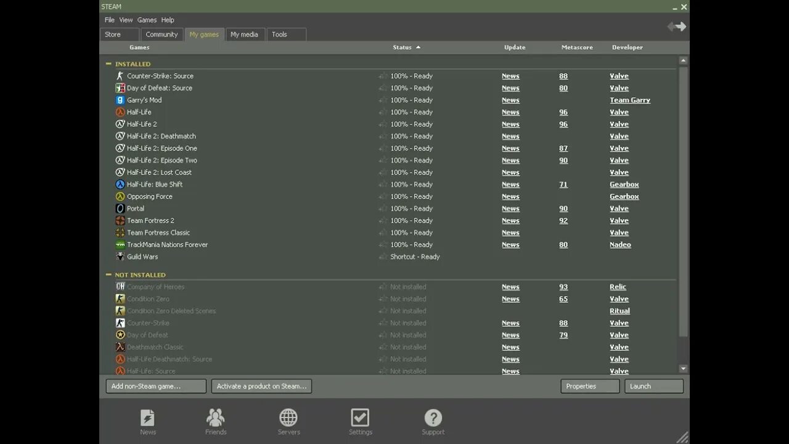This screenshot has height=444, width=789.
Task: Click the Day of Defeat icon in Not Installed
Action: 120,335
